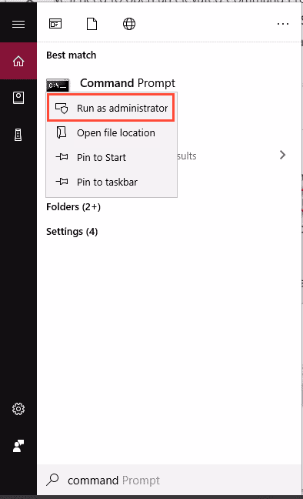
Task: Click the Devices tower icon in the sidebar
Action: pos(18,135)
